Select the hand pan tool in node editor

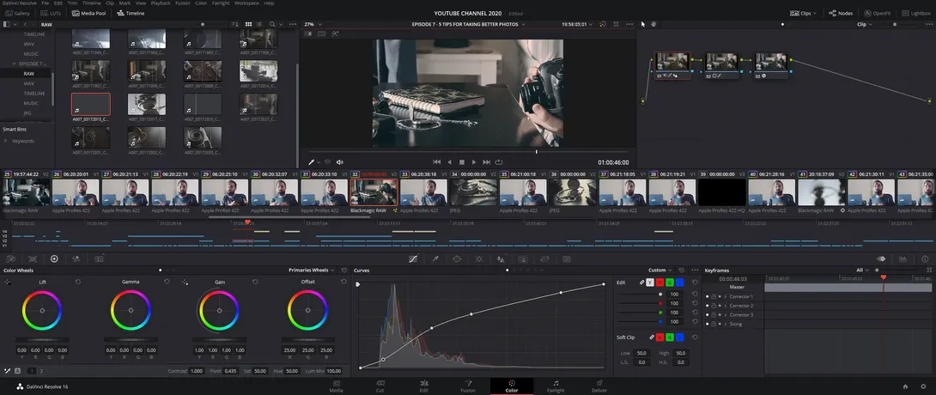point(653,24)
